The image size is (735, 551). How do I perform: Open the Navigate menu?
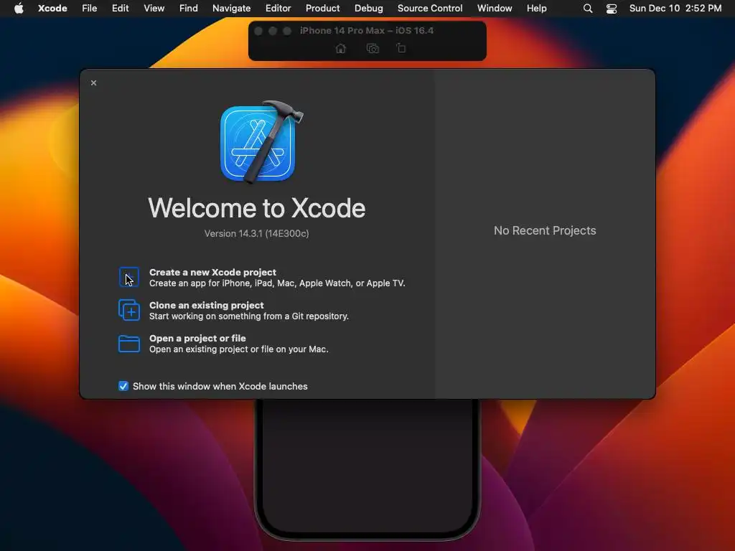tap(232, 8)
